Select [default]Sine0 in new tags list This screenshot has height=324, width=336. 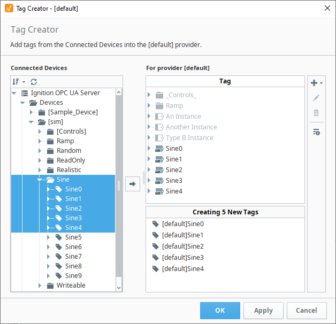point(183,224)
